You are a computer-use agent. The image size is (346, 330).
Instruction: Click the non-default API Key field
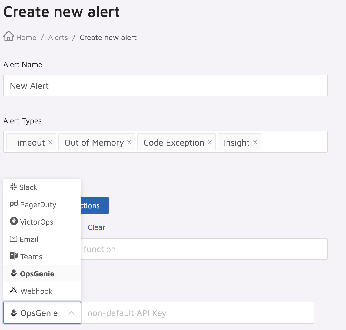tap(198, 313)
